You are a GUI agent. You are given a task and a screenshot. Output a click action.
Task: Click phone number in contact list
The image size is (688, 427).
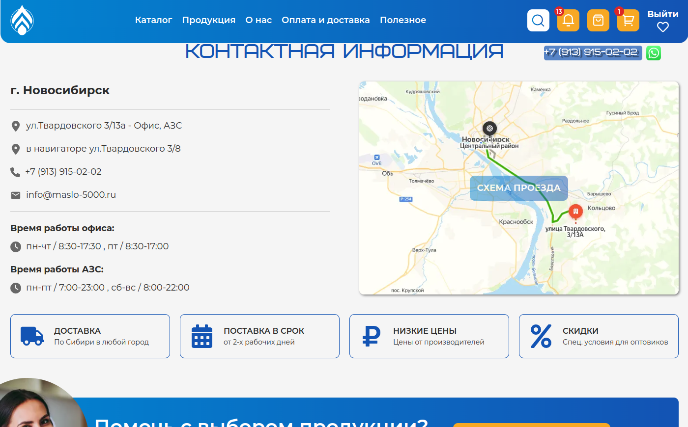(x=63, y=172)
